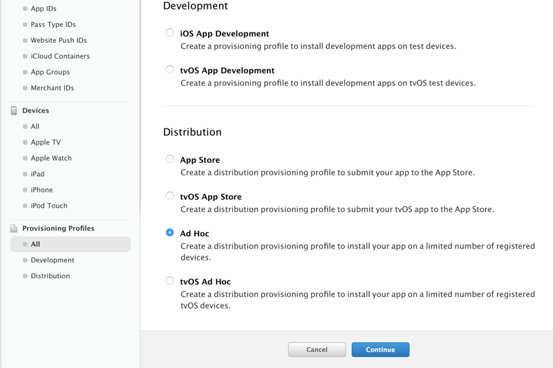Select the Ad Hoc radio button
The height and width of the screenshot is (368, 553).
(170, 233)
